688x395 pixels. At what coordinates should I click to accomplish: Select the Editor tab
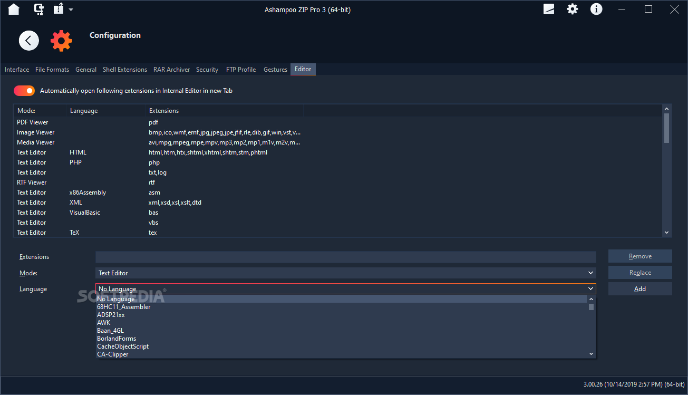303,70
